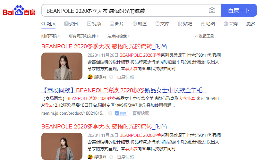Expand the 时间不限 filter dropdown
The height and width of the screenshot is (166, 264).
pos(51,36)
